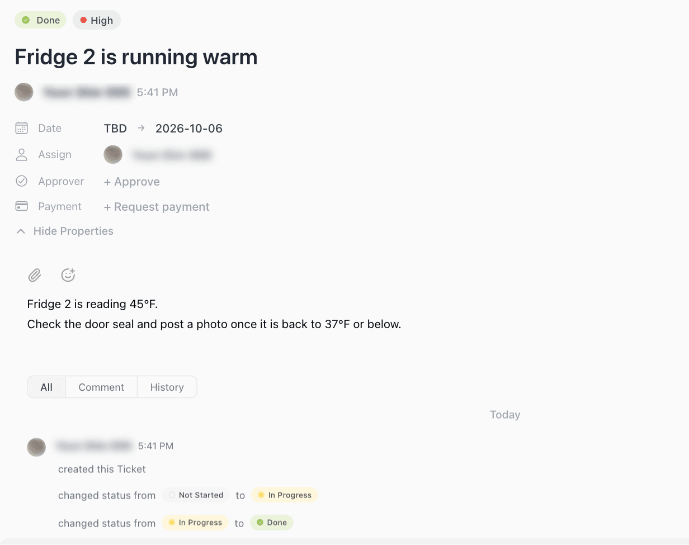Screen dimensions: 689x545
Task: Click the person icon beside Assign
Action: pyautogui.click(x=22, y=155)
